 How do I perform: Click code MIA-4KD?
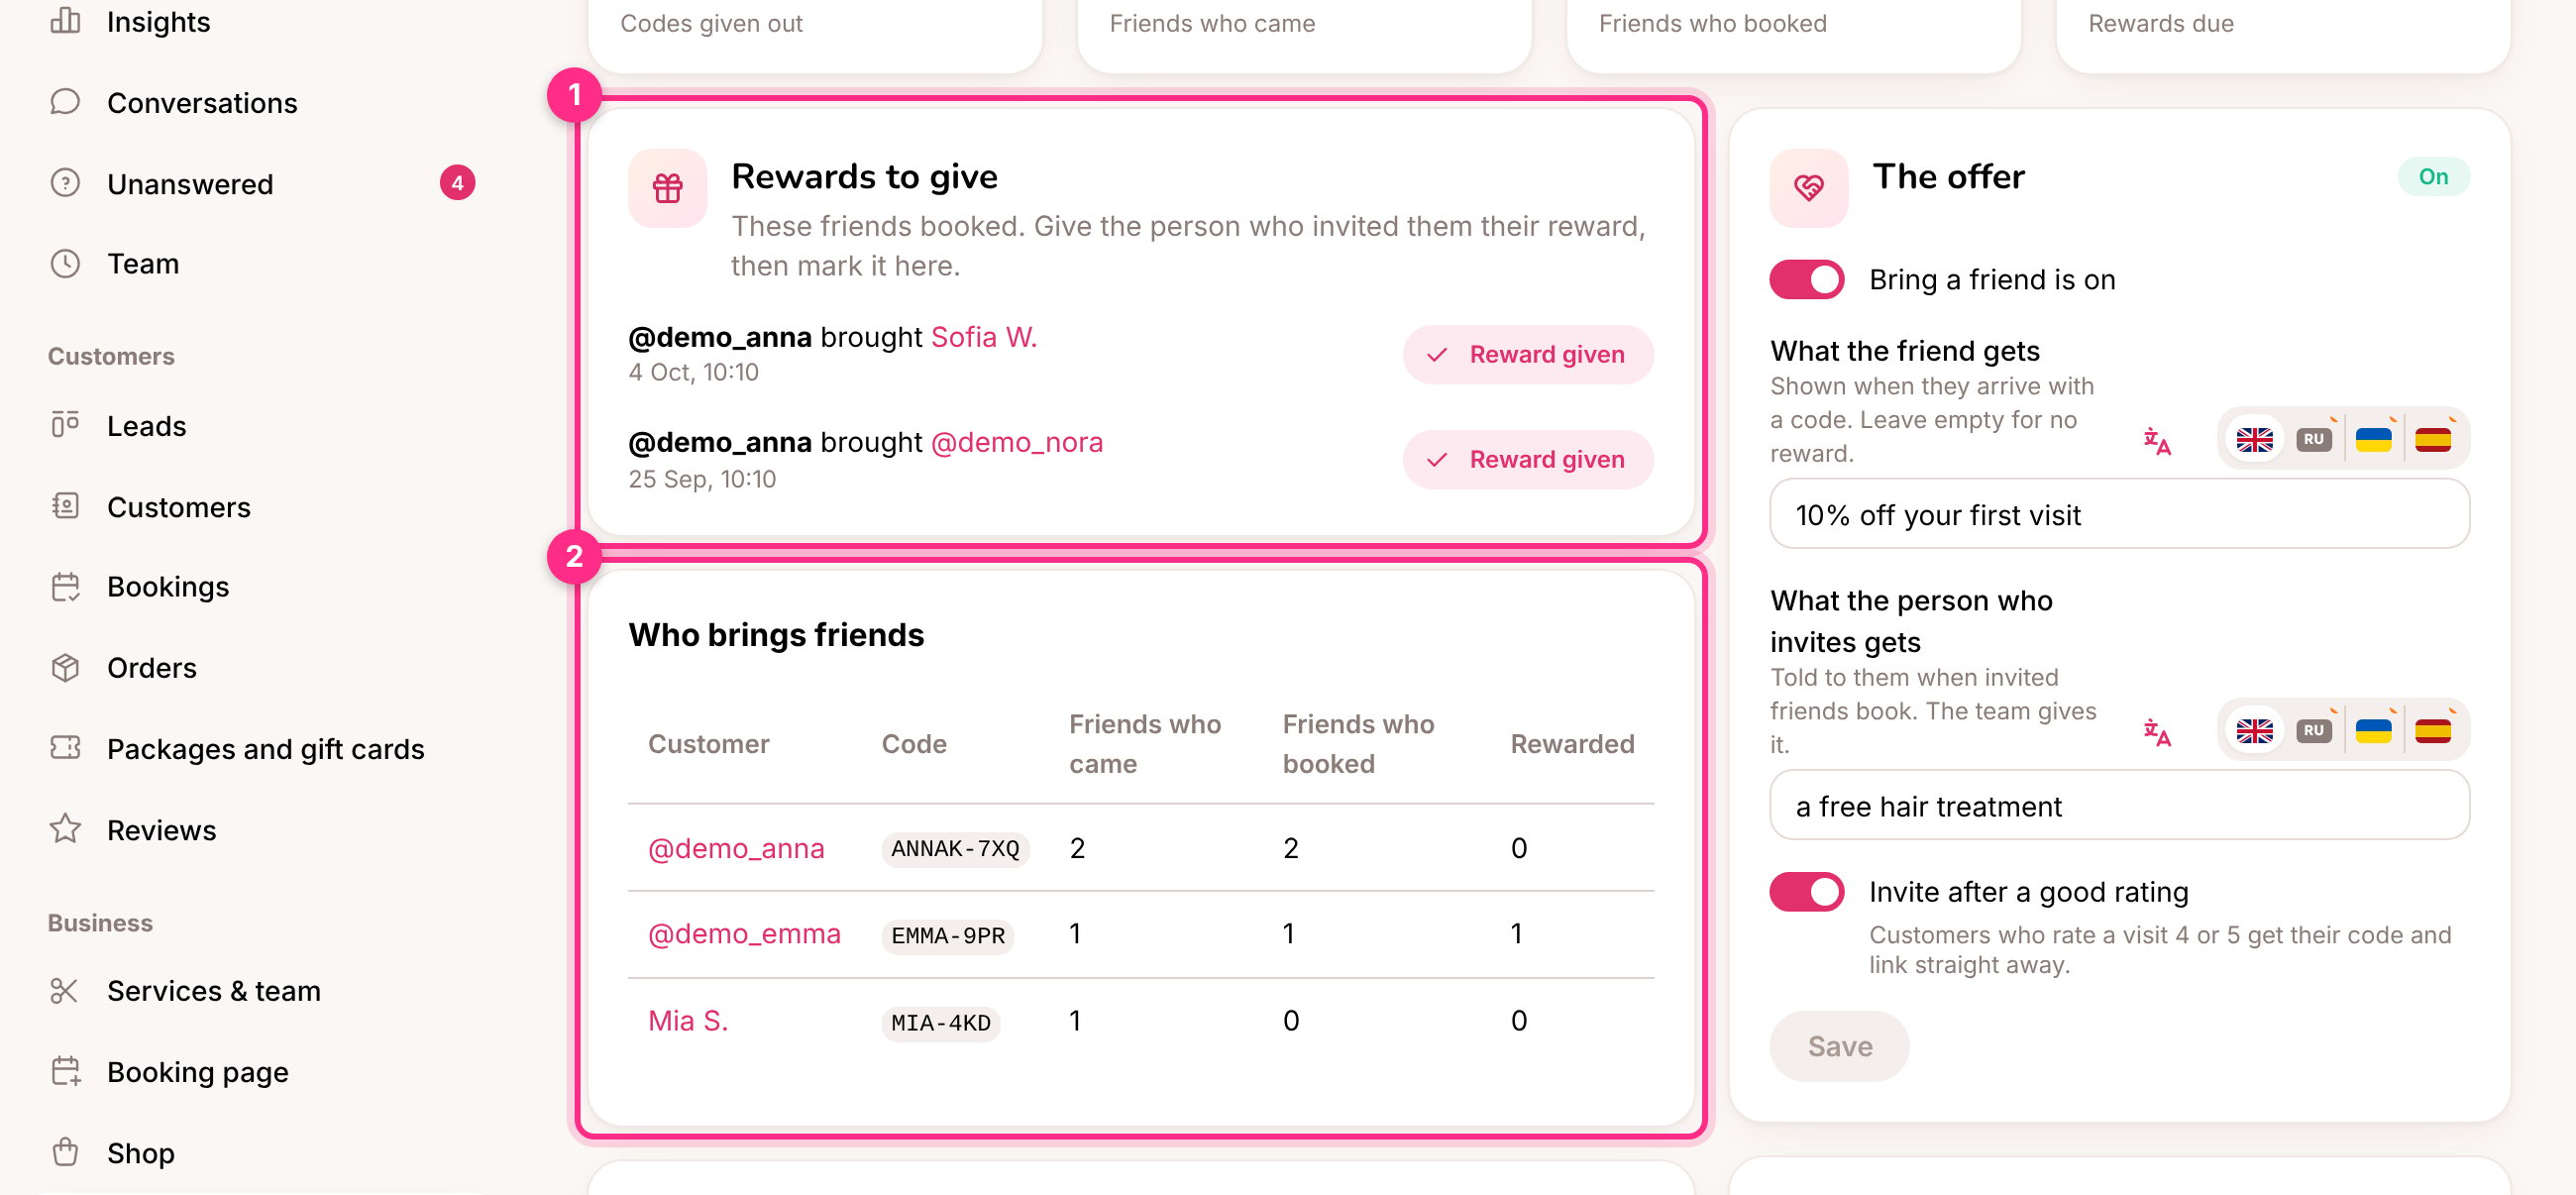[940, 1023]
